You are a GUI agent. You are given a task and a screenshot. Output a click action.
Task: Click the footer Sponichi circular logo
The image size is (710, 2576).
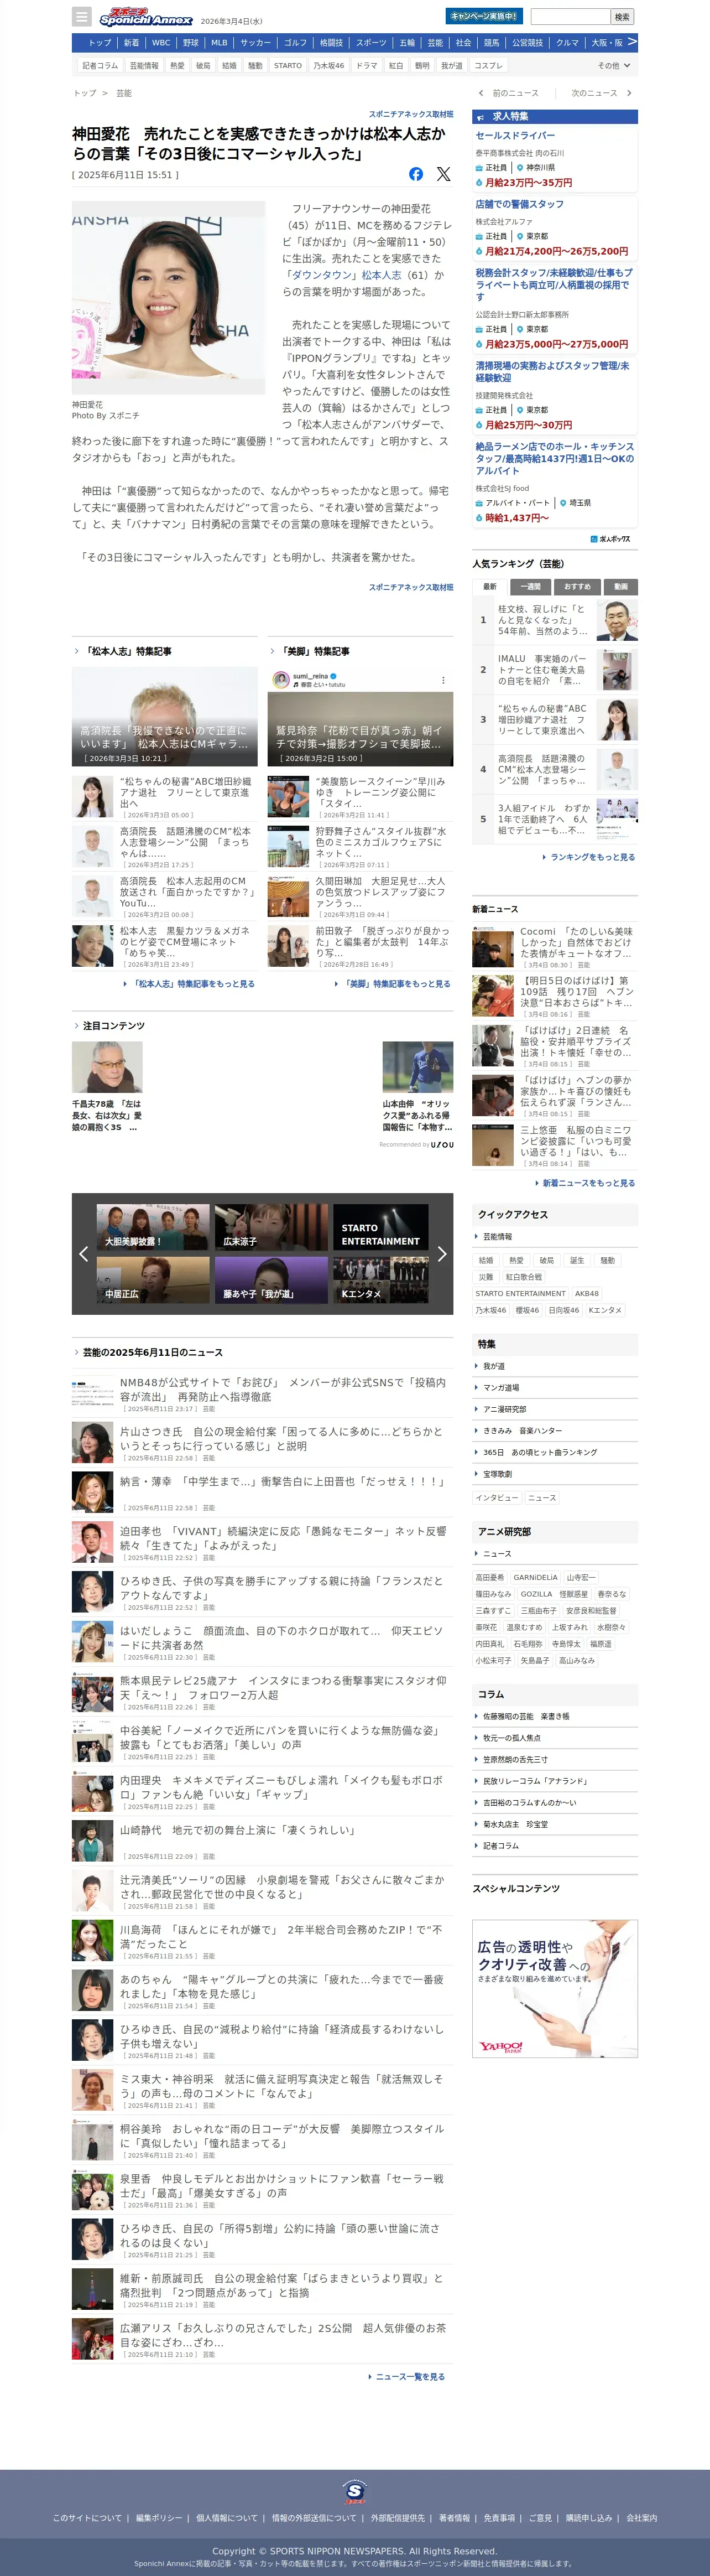click(x=354, y=2491)
